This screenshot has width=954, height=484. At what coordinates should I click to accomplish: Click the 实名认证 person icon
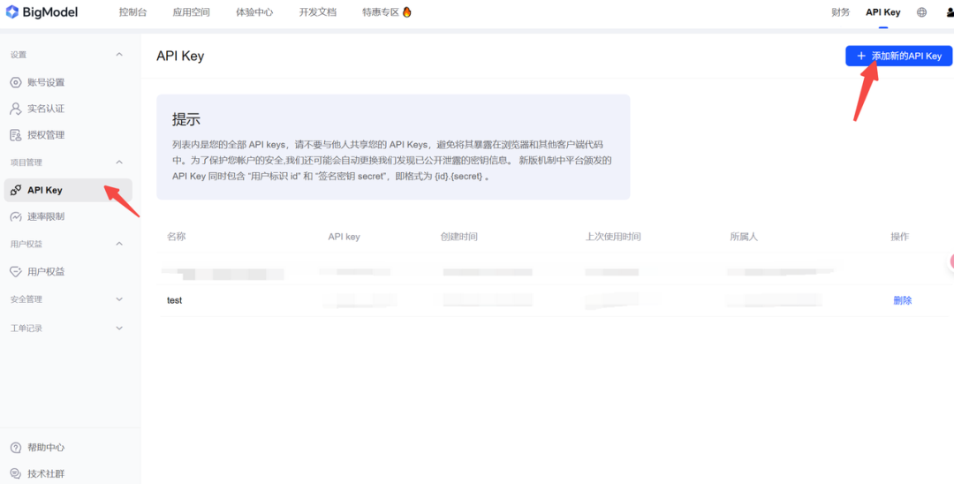click(x=16, y=109)
